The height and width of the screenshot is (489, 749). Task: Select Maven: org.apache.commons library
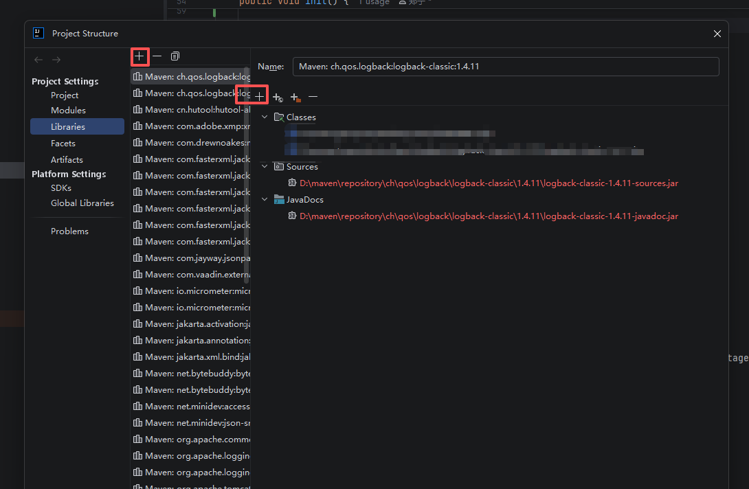pos(190,439)
